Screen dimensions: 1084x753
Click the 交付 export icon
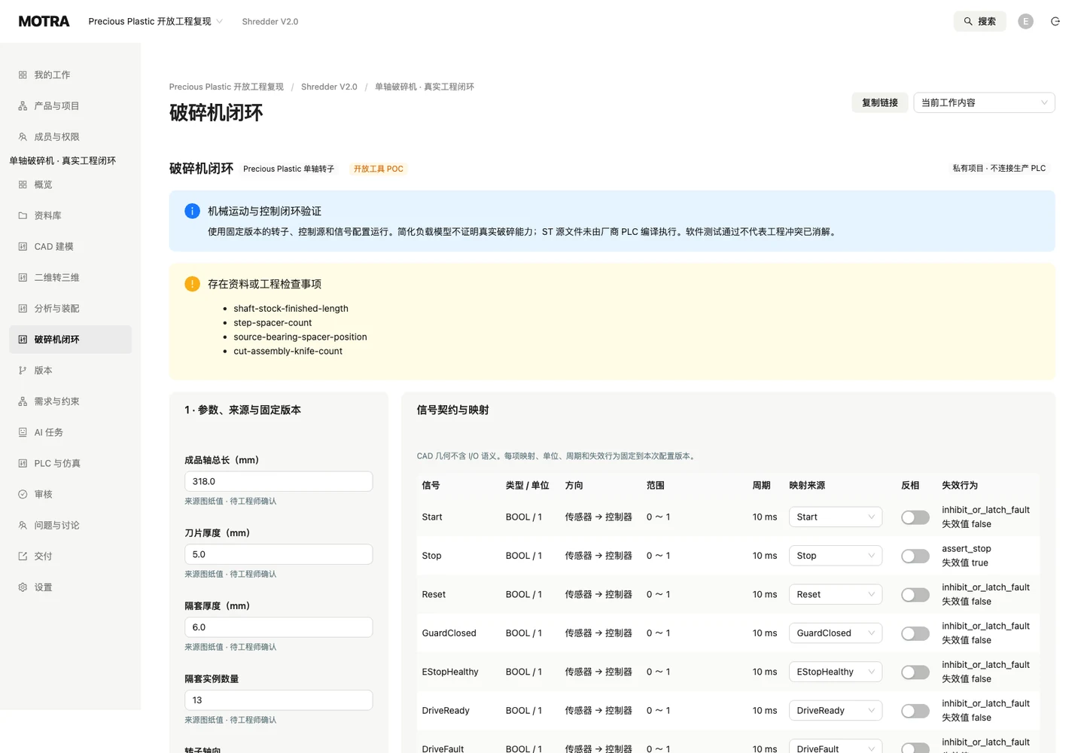23,556
